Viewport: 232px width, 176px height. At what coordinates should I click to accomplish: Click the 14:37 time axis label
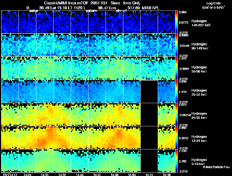click(x=62, y=175)
